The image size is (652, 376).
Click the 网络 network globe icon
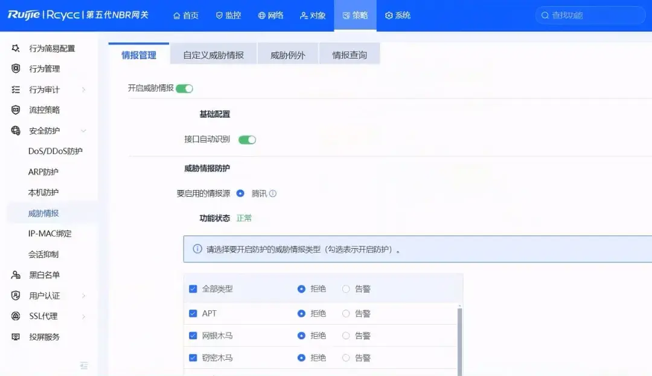click(x=261, y=16)
